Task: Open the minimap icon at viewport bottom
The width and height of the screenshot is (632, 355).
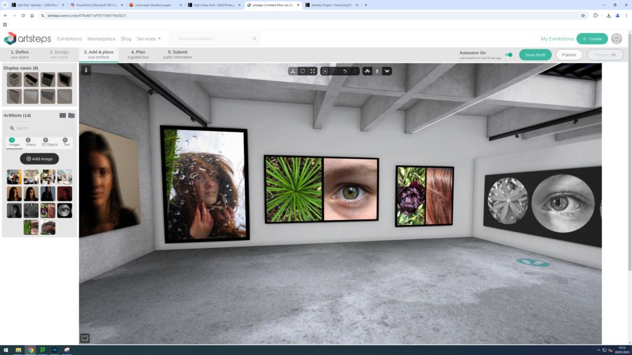Action: [x=85, y=338]
